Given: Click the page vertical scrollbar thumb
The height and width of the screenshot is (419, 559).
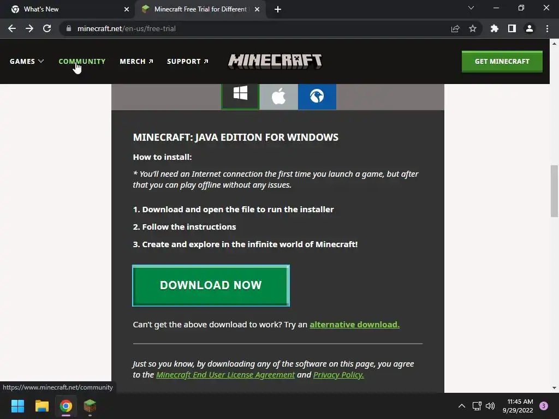Looking at the screenshot, I should pos(554,191).
